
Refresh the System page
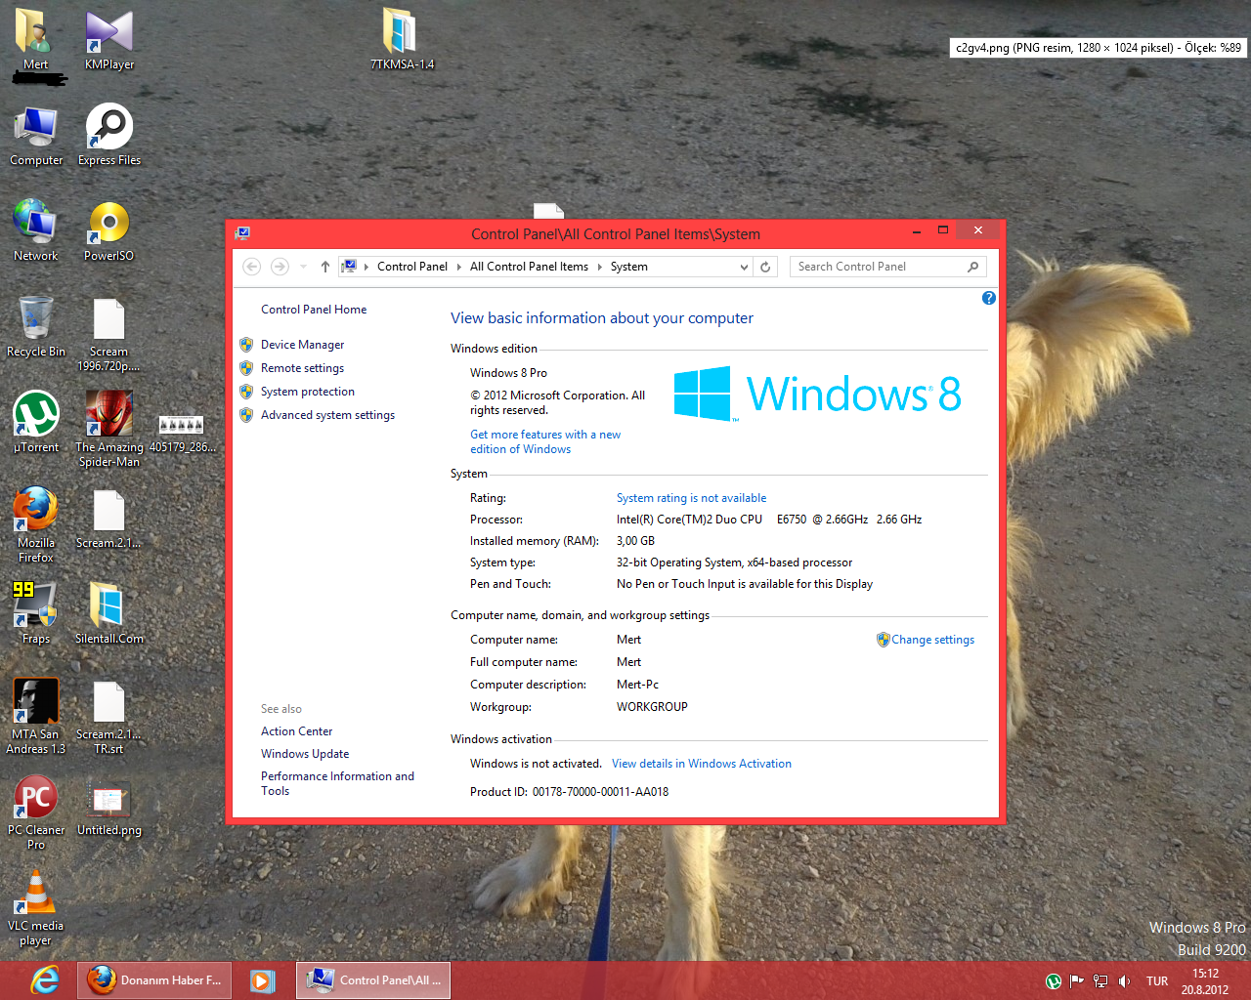click(765, 267)
